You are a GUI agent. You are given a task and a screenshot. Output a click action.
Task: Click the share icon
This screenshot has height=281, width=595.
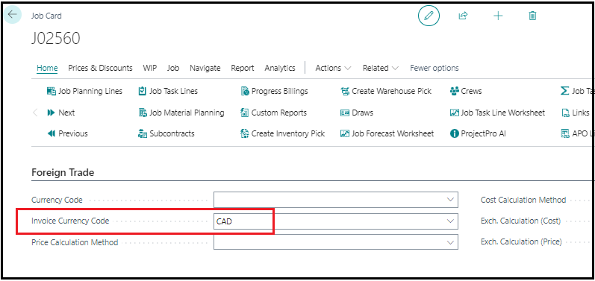pyautogui.click(x=463, y=16)
